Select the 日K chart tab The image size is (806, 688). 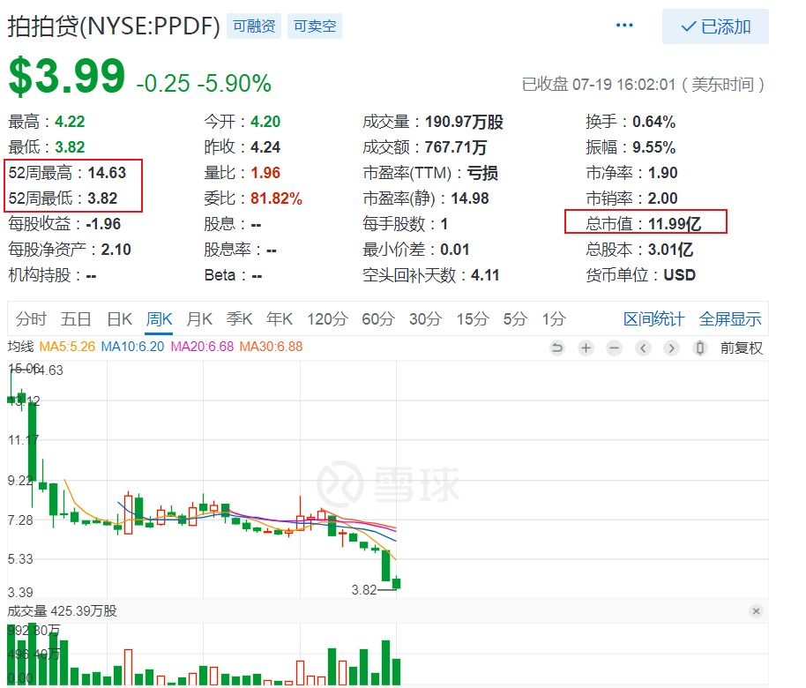click(x=119, y=319)
